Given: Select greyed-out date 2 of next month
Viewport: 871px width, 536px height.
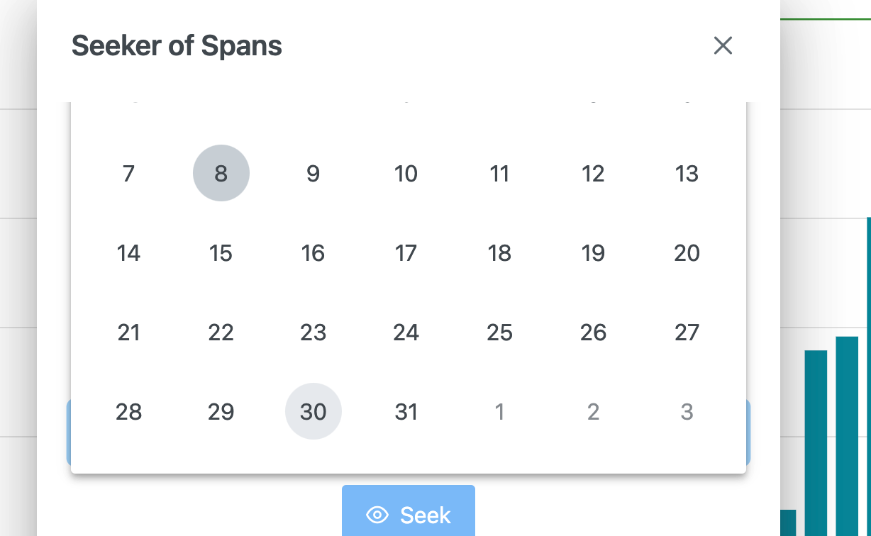Looking at the screenshot, I should point(594,411).
